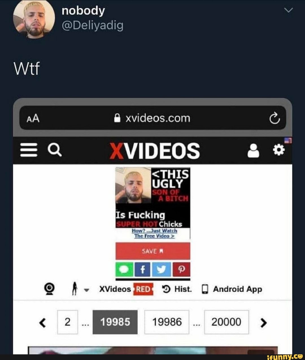
Task: Open the AA text size menu
Action: click(x=33, y=119)
